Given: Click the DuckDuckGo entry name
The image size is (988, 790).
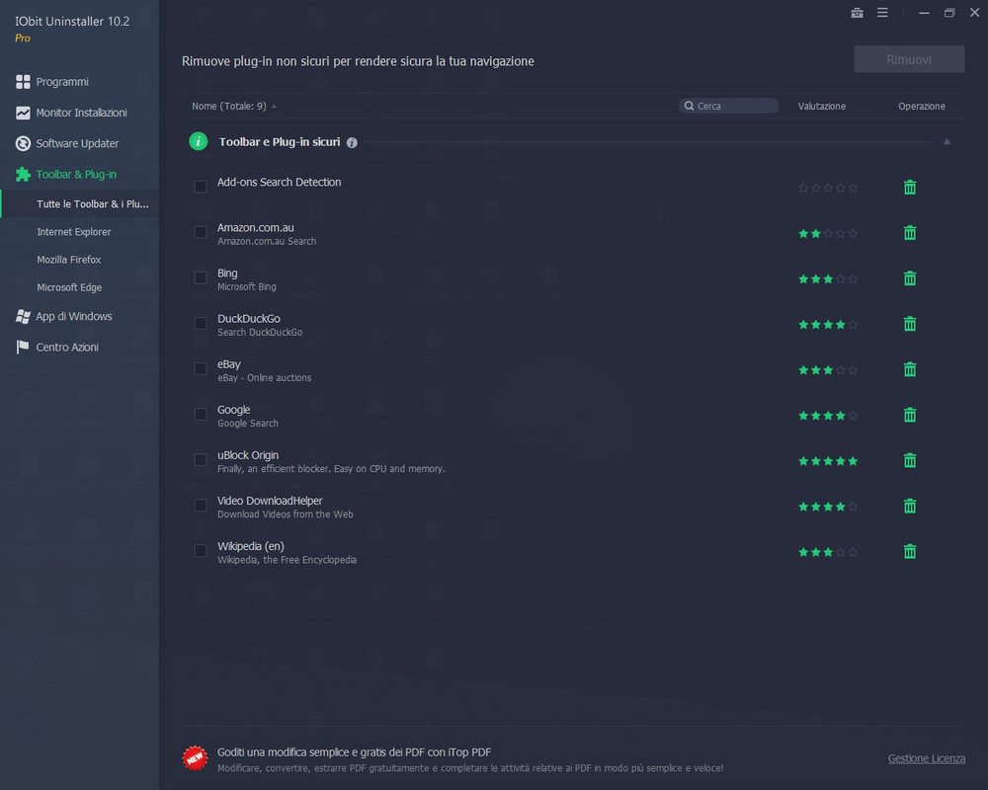Looking at the screenshot, I should pyautogui.click(x=249, y=318).
